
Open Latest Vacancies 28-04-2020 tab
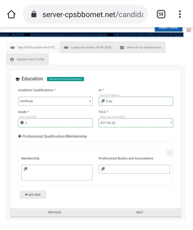(x=87, y=47)
